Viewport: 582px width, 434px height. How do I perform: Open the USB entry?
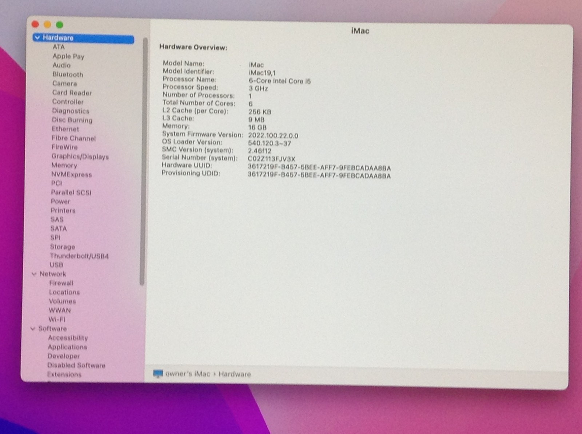click(56, 265)
